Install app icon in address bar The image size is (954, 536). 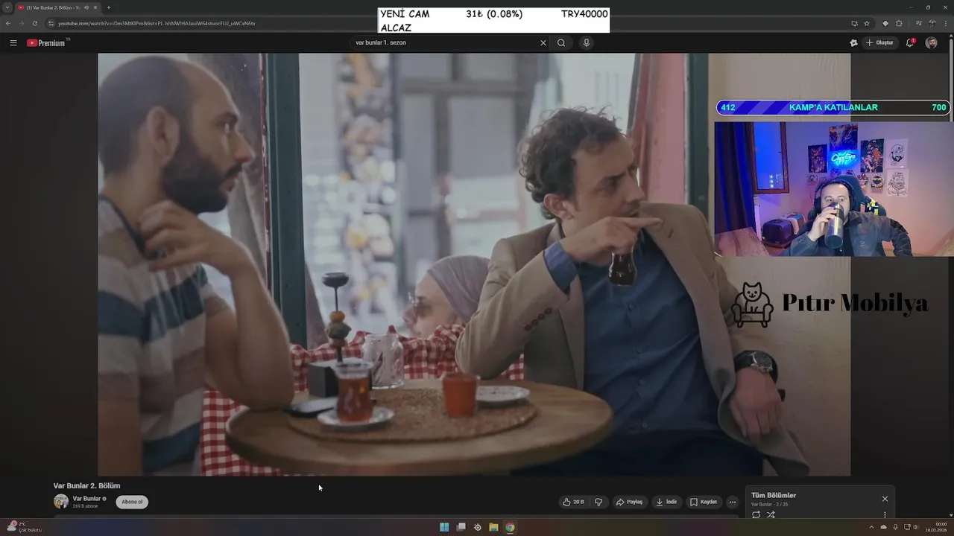click(x=854, y=23)
